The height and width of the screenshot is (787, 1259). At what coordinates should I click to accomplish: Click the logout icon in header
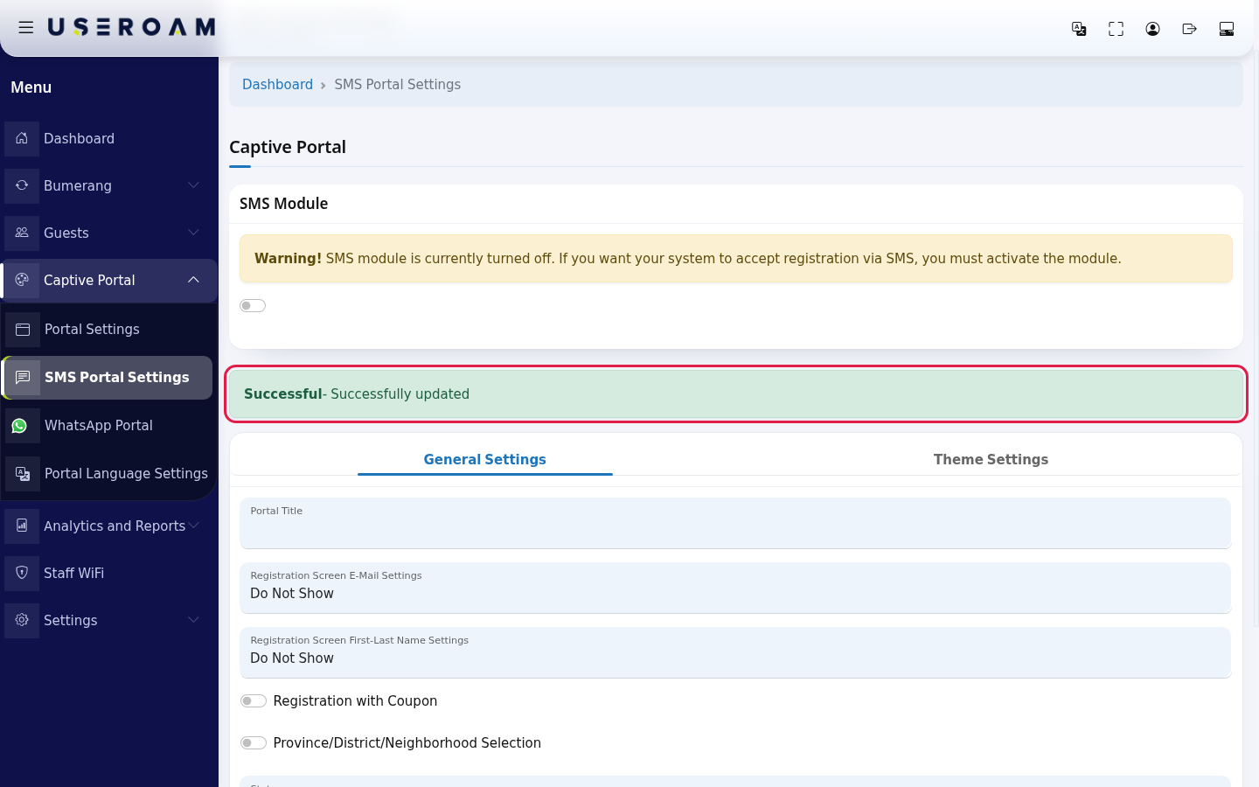tap(1189, 29)
